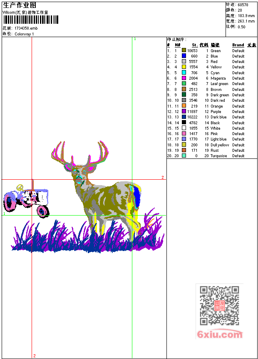Click the stitch count 60578

click(x=243, y=5)
